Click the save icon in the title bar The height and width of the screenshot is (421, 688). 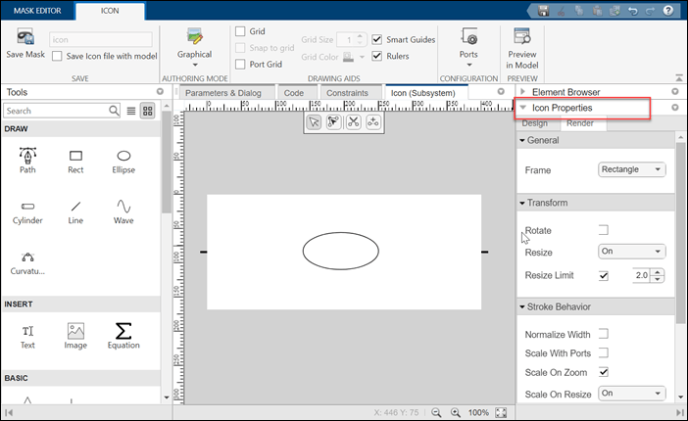click(x=544, y=11)
